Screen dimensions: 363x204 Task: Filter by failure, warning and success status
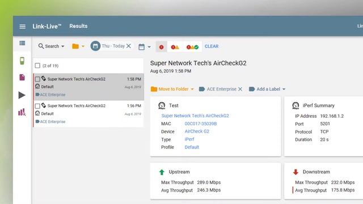pos(192,47)
